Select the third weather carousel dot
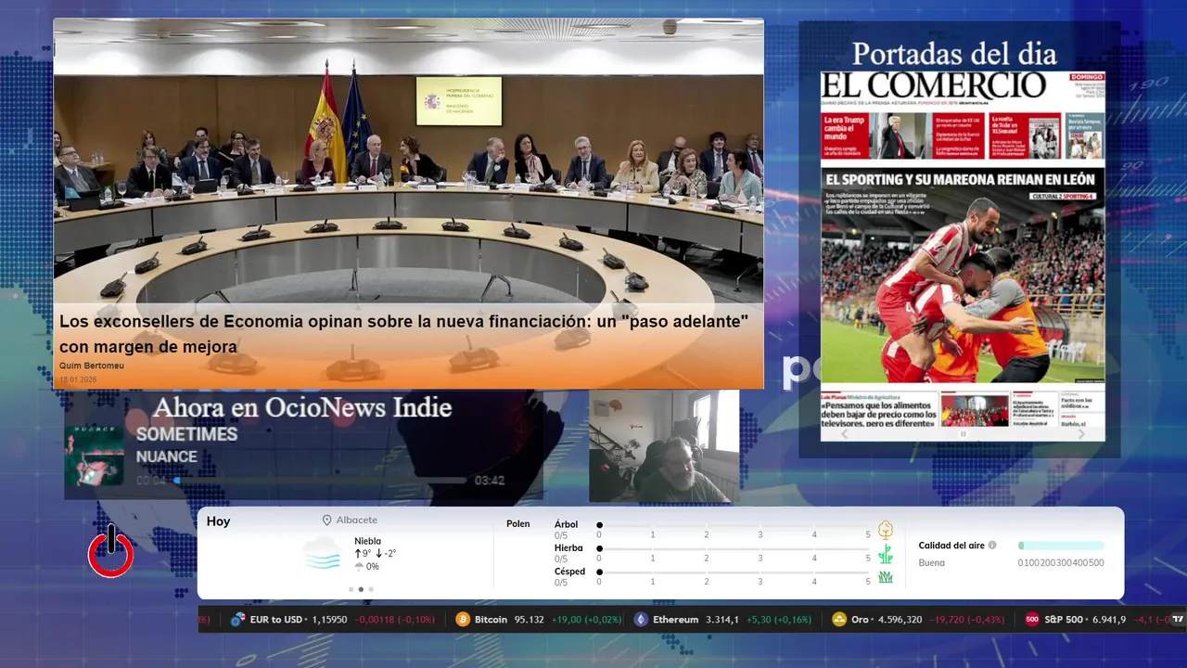 [371, 589]
